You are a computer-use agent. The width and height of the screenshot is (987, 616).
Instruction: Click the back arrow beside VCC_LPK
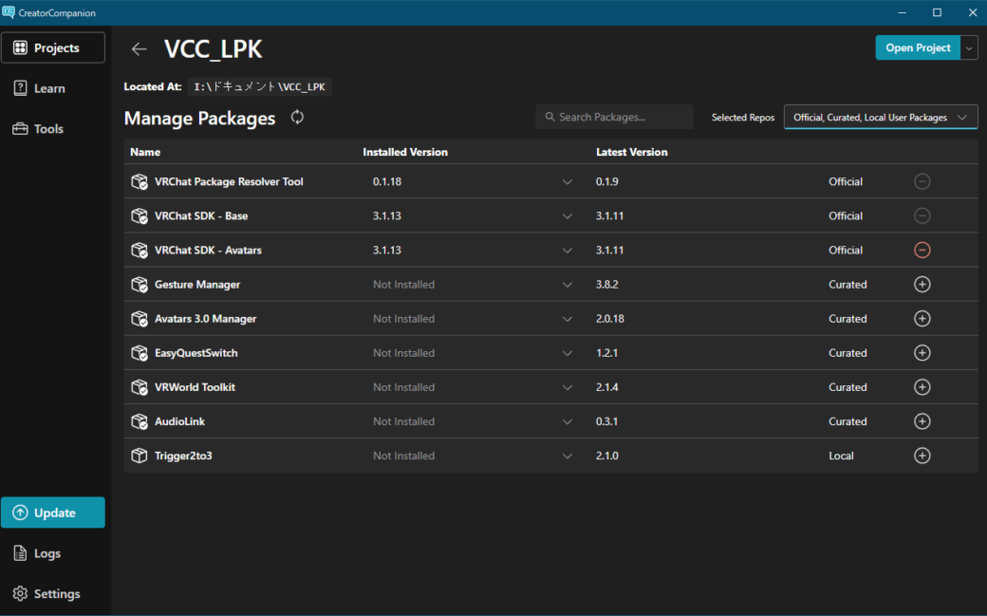[x=140, y=49]
